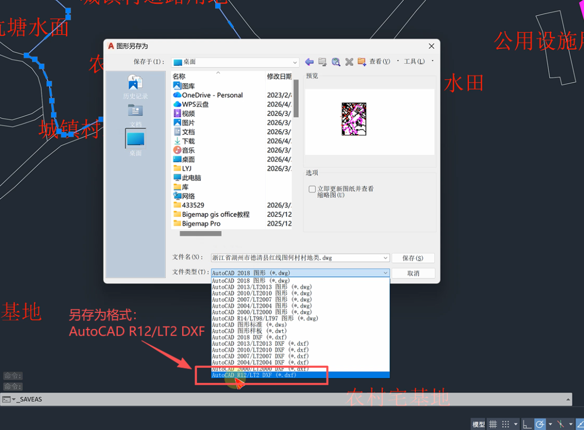This screenshot has height=430, width=584.
Task: Select AutoCAD 图形标准 (*.dws) format
Action: point(300,325)
